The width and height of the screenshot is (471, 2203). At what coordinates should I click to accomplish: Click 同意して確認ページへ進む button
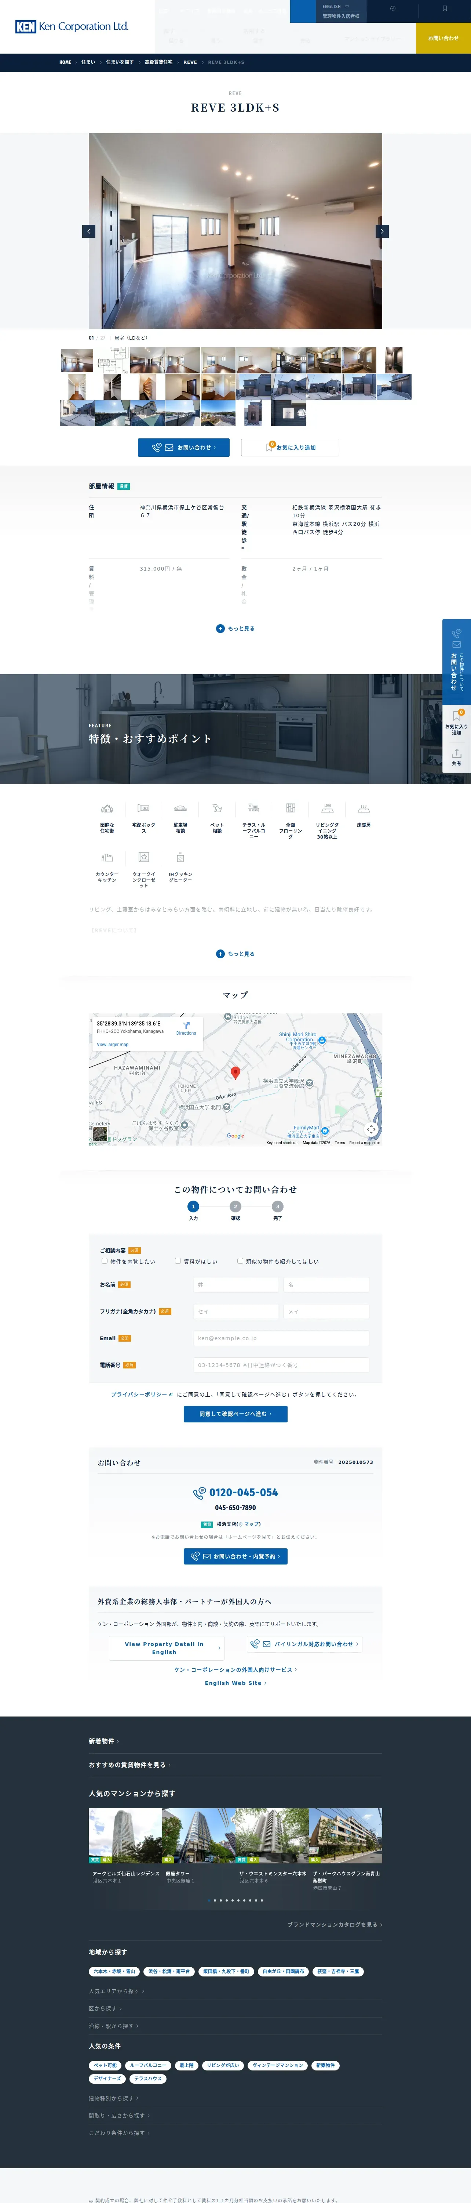[235, 1414]
